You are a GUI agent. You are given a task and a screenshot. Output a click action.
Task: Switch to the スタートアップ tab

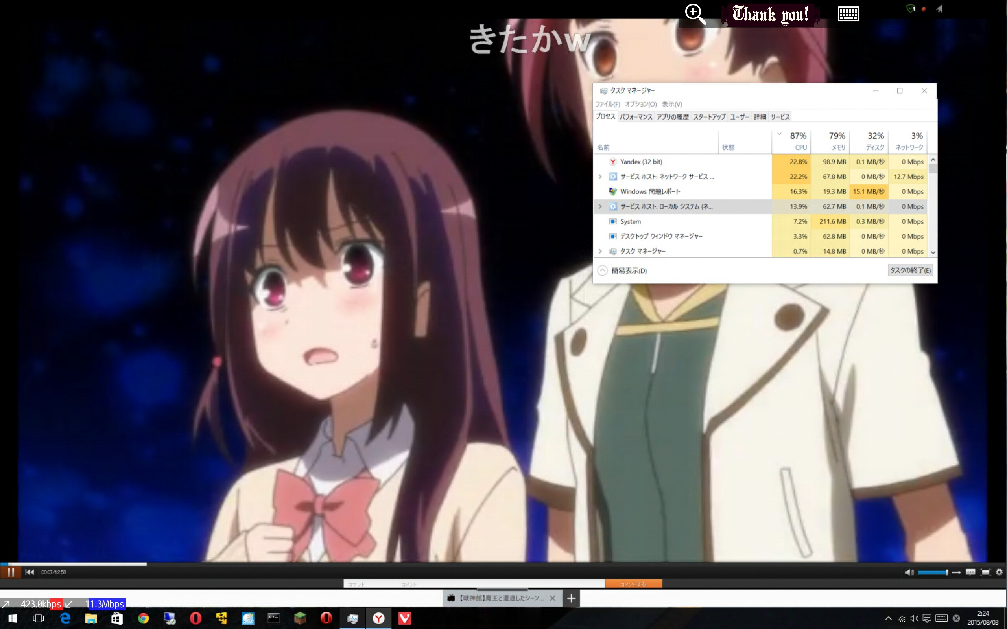click(x=709, y=117)
